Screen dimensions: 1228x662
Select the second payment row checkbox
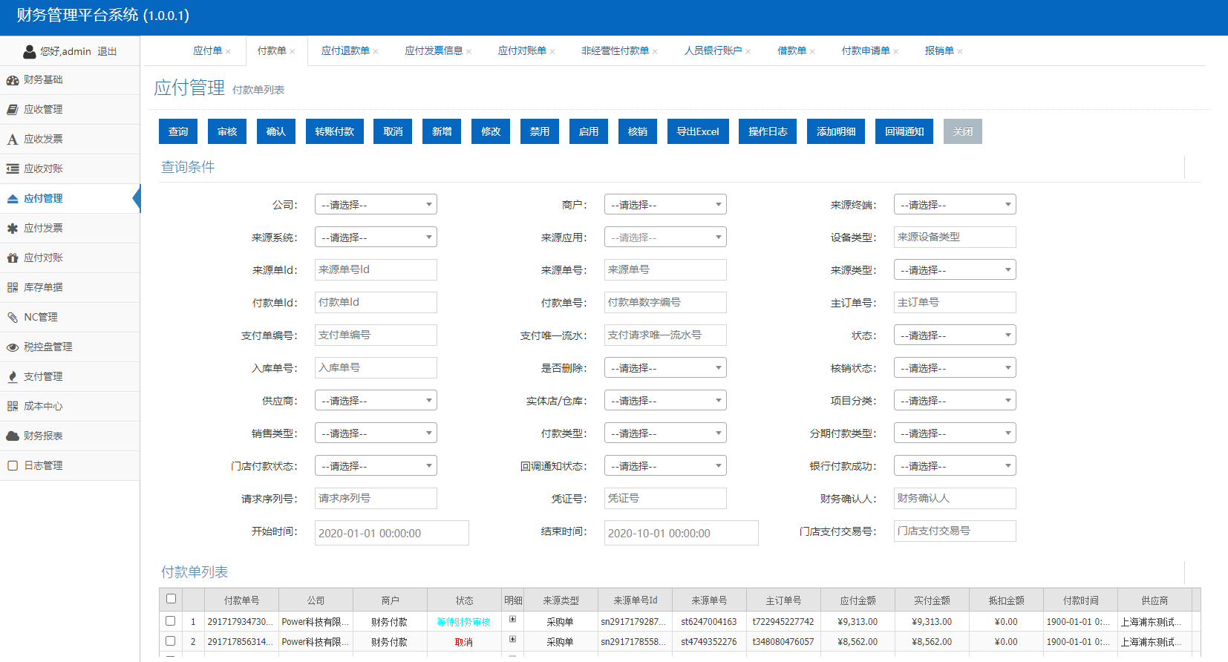coord(171,641)
